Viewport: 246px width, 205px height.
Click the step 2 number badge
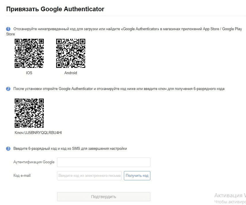[x=8, y=89]
